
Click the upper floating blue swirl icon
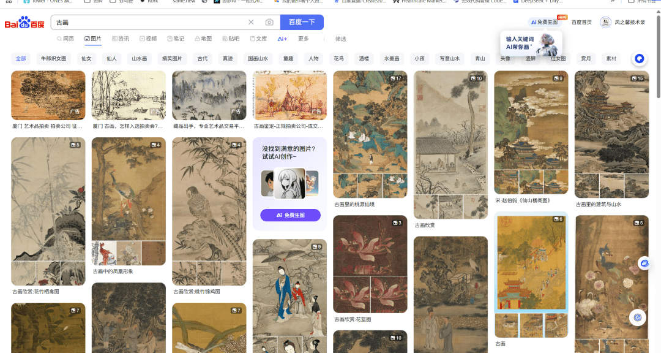[x=644, y=264]
